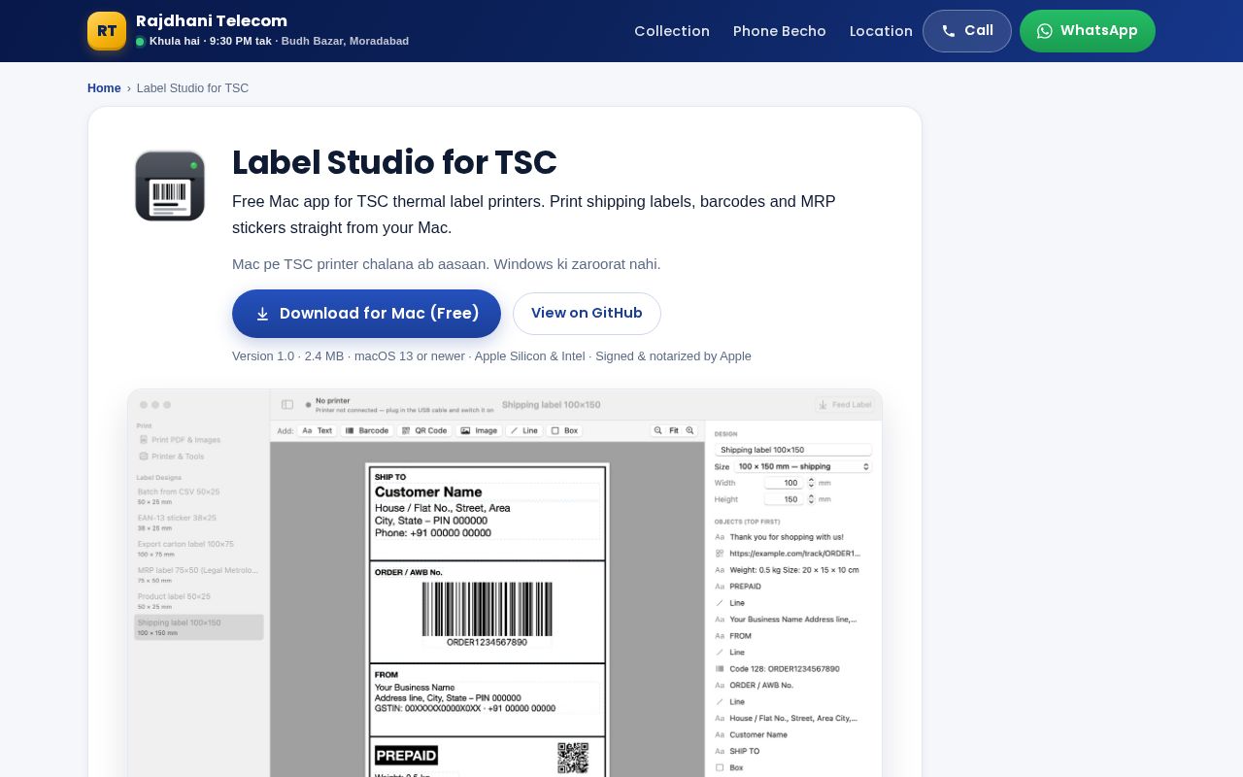Select the Add Image tool
This screenshot has height=777, width=1243.
tap(479, 430)
